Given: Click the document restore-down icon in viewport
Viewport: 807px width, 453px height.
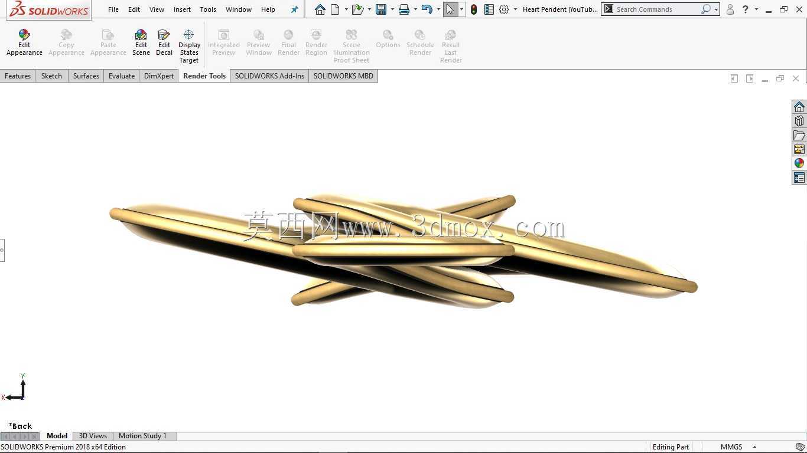Looking at the screenshot, I should 780,78.
